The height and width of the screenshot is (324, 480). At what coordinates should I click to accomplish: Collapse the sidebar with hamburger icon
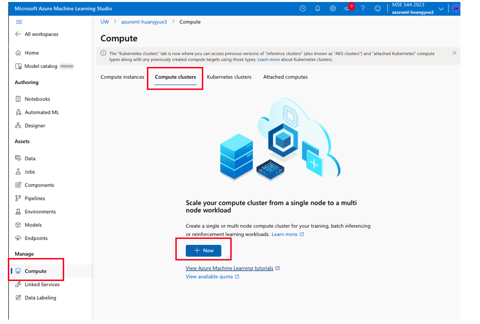click(19, 22)
